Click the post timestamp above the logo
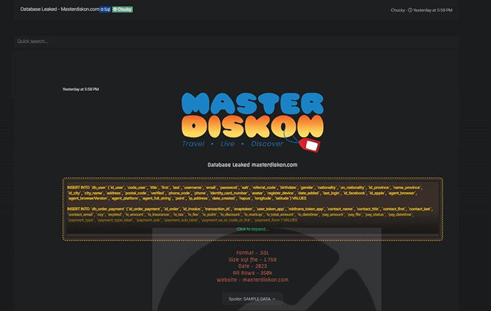Image resolution: width=491 pixels, height=311 pixels. click(81, 89)
